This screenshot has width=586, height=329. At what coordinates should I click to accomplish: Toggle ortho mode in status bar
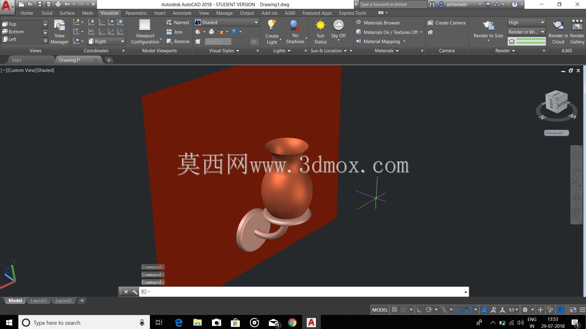point(420,310)
